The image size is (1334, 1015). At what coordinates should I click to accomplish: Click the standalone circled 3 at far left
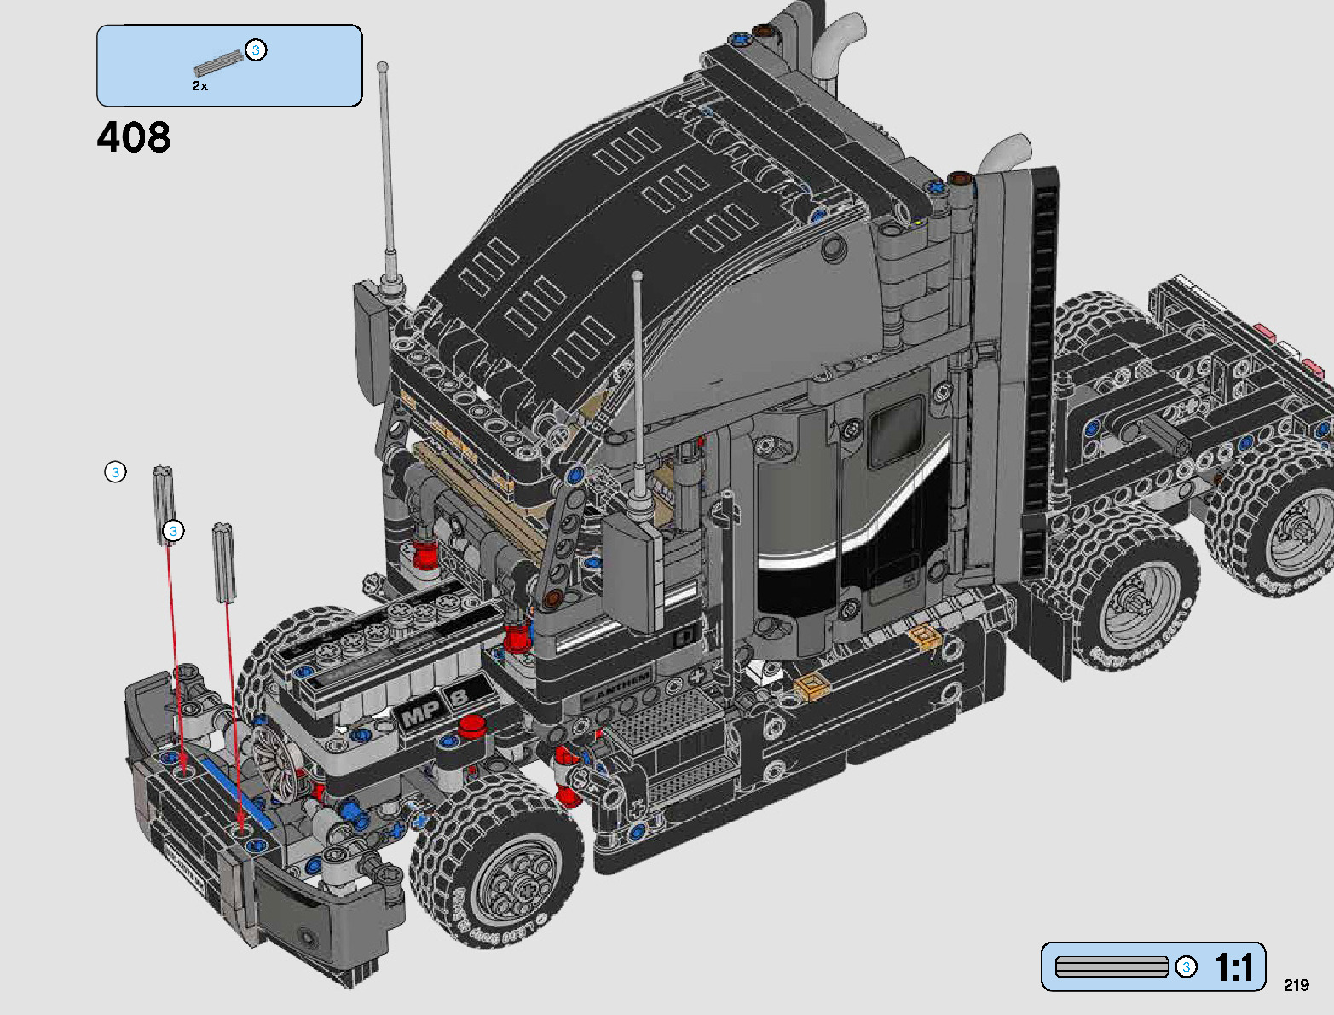click(x=115, y=472)
